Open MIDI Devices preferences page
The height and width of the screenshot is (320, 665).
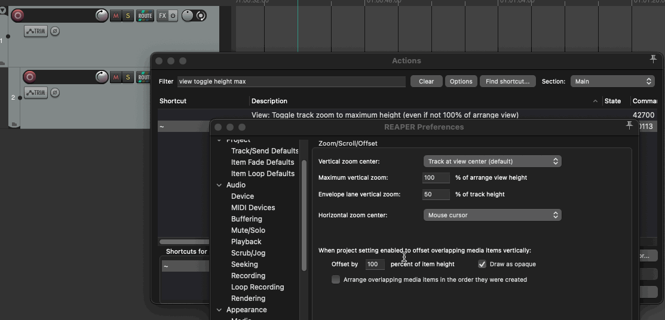click(253, 208)
